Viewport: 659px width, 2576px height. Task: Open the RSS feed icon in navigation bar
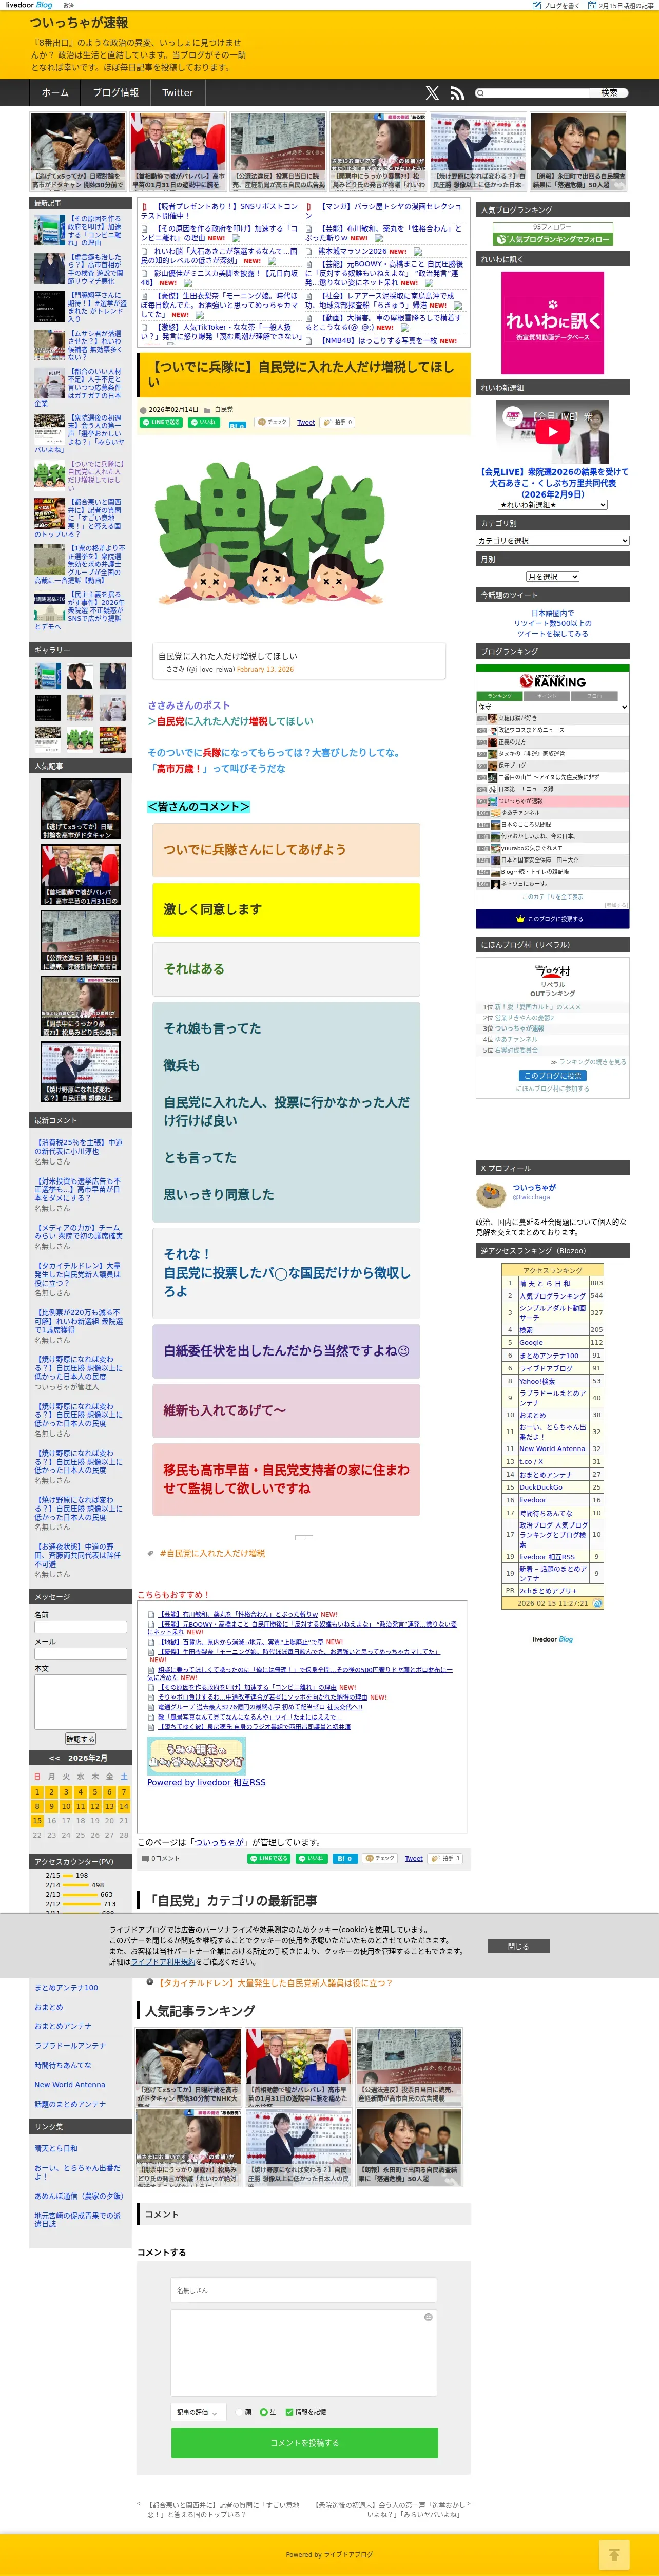pyautogui.click(x=457, y=93)
